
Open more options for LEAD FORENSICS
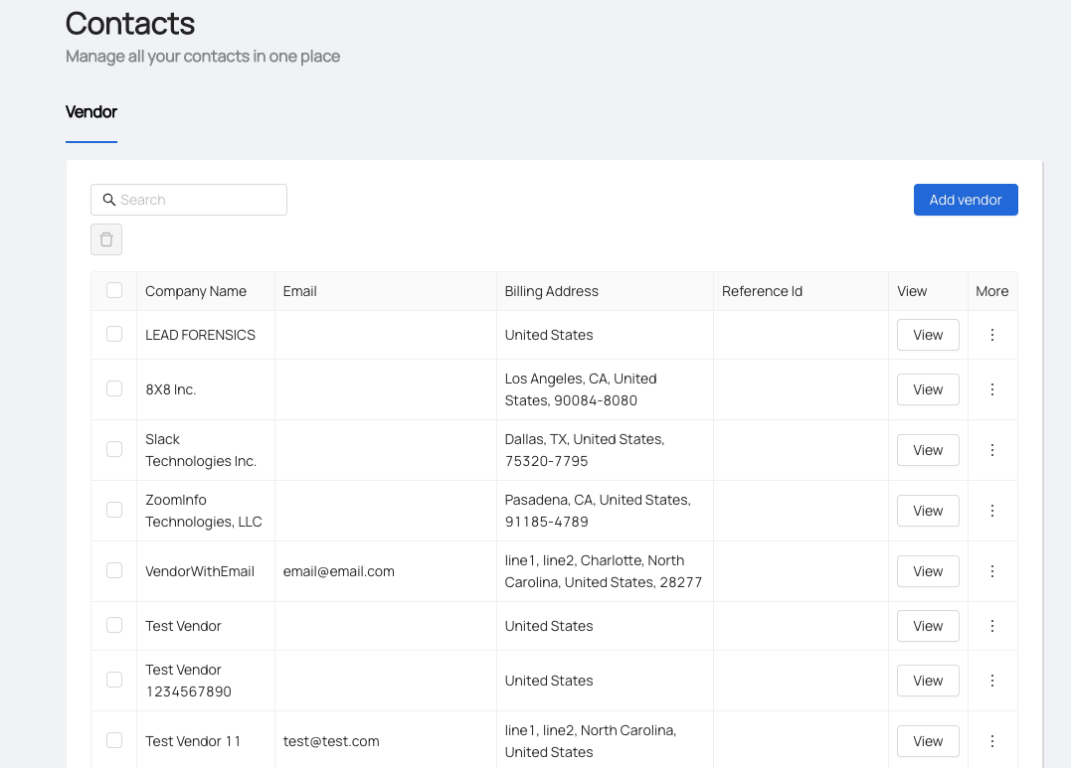coord(991,335)
